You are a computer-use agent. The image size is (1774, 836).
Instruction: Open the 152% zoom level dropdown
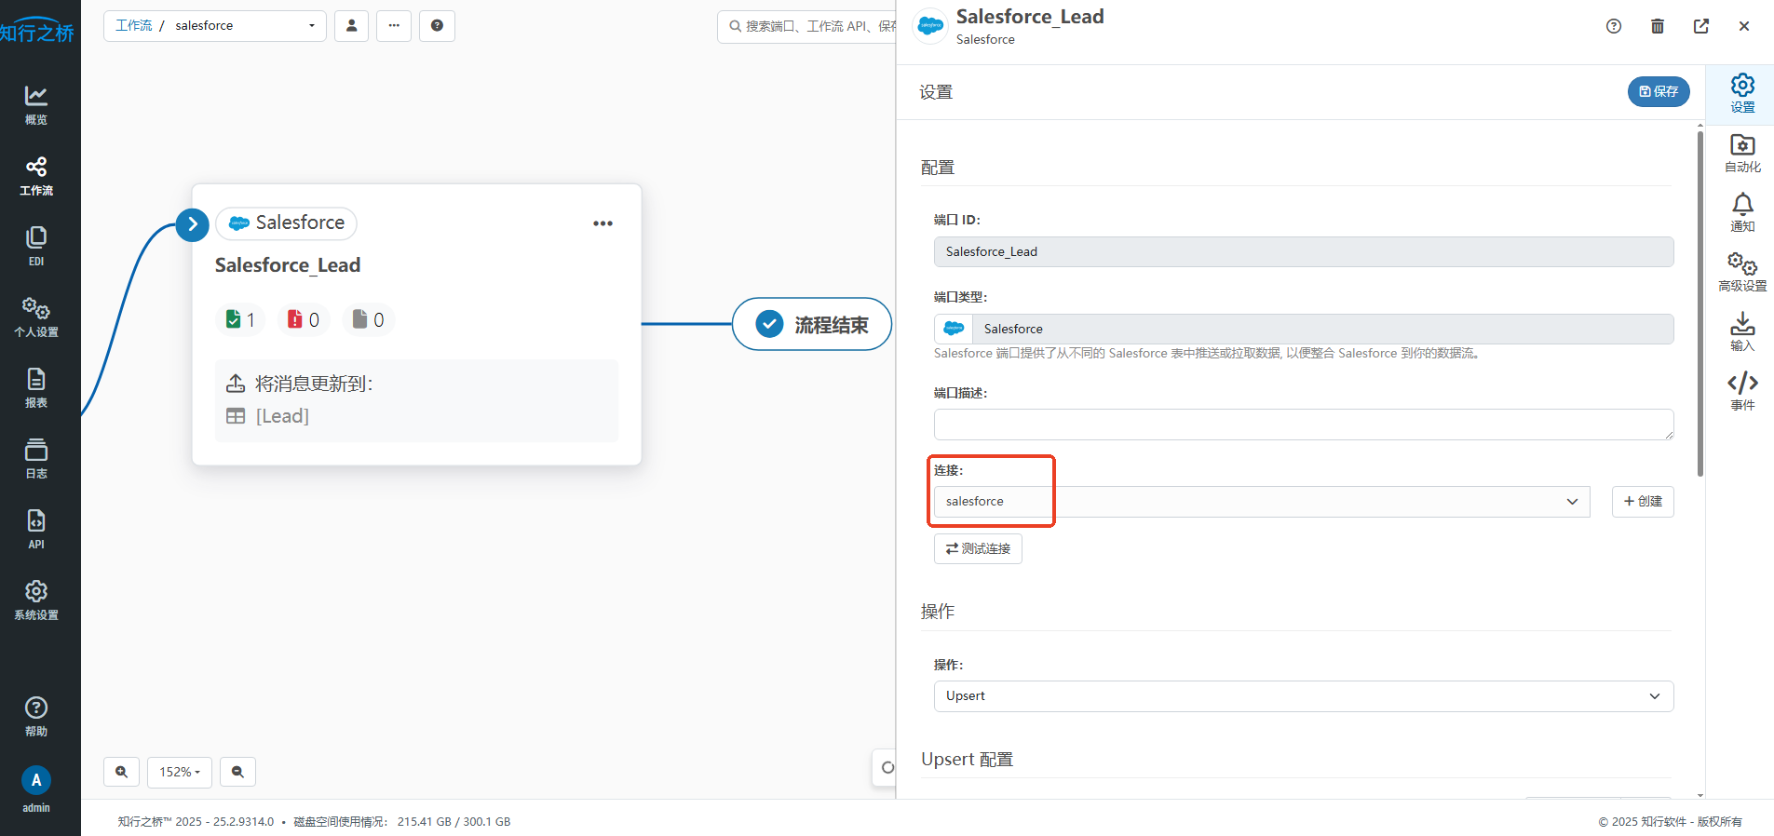click(x=180, y=772)
